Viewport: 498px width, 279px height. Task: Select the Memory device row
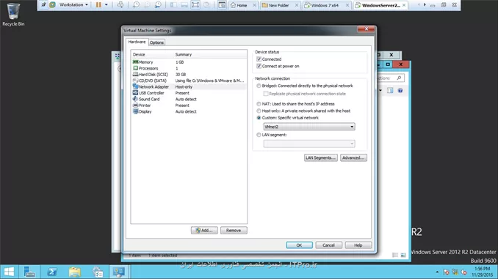coord(189,62)
